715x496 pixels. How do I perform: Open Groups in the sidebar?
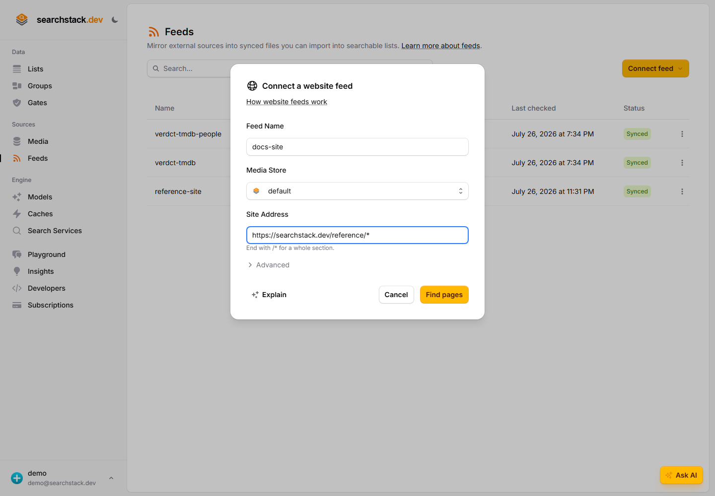click(40, 86)
